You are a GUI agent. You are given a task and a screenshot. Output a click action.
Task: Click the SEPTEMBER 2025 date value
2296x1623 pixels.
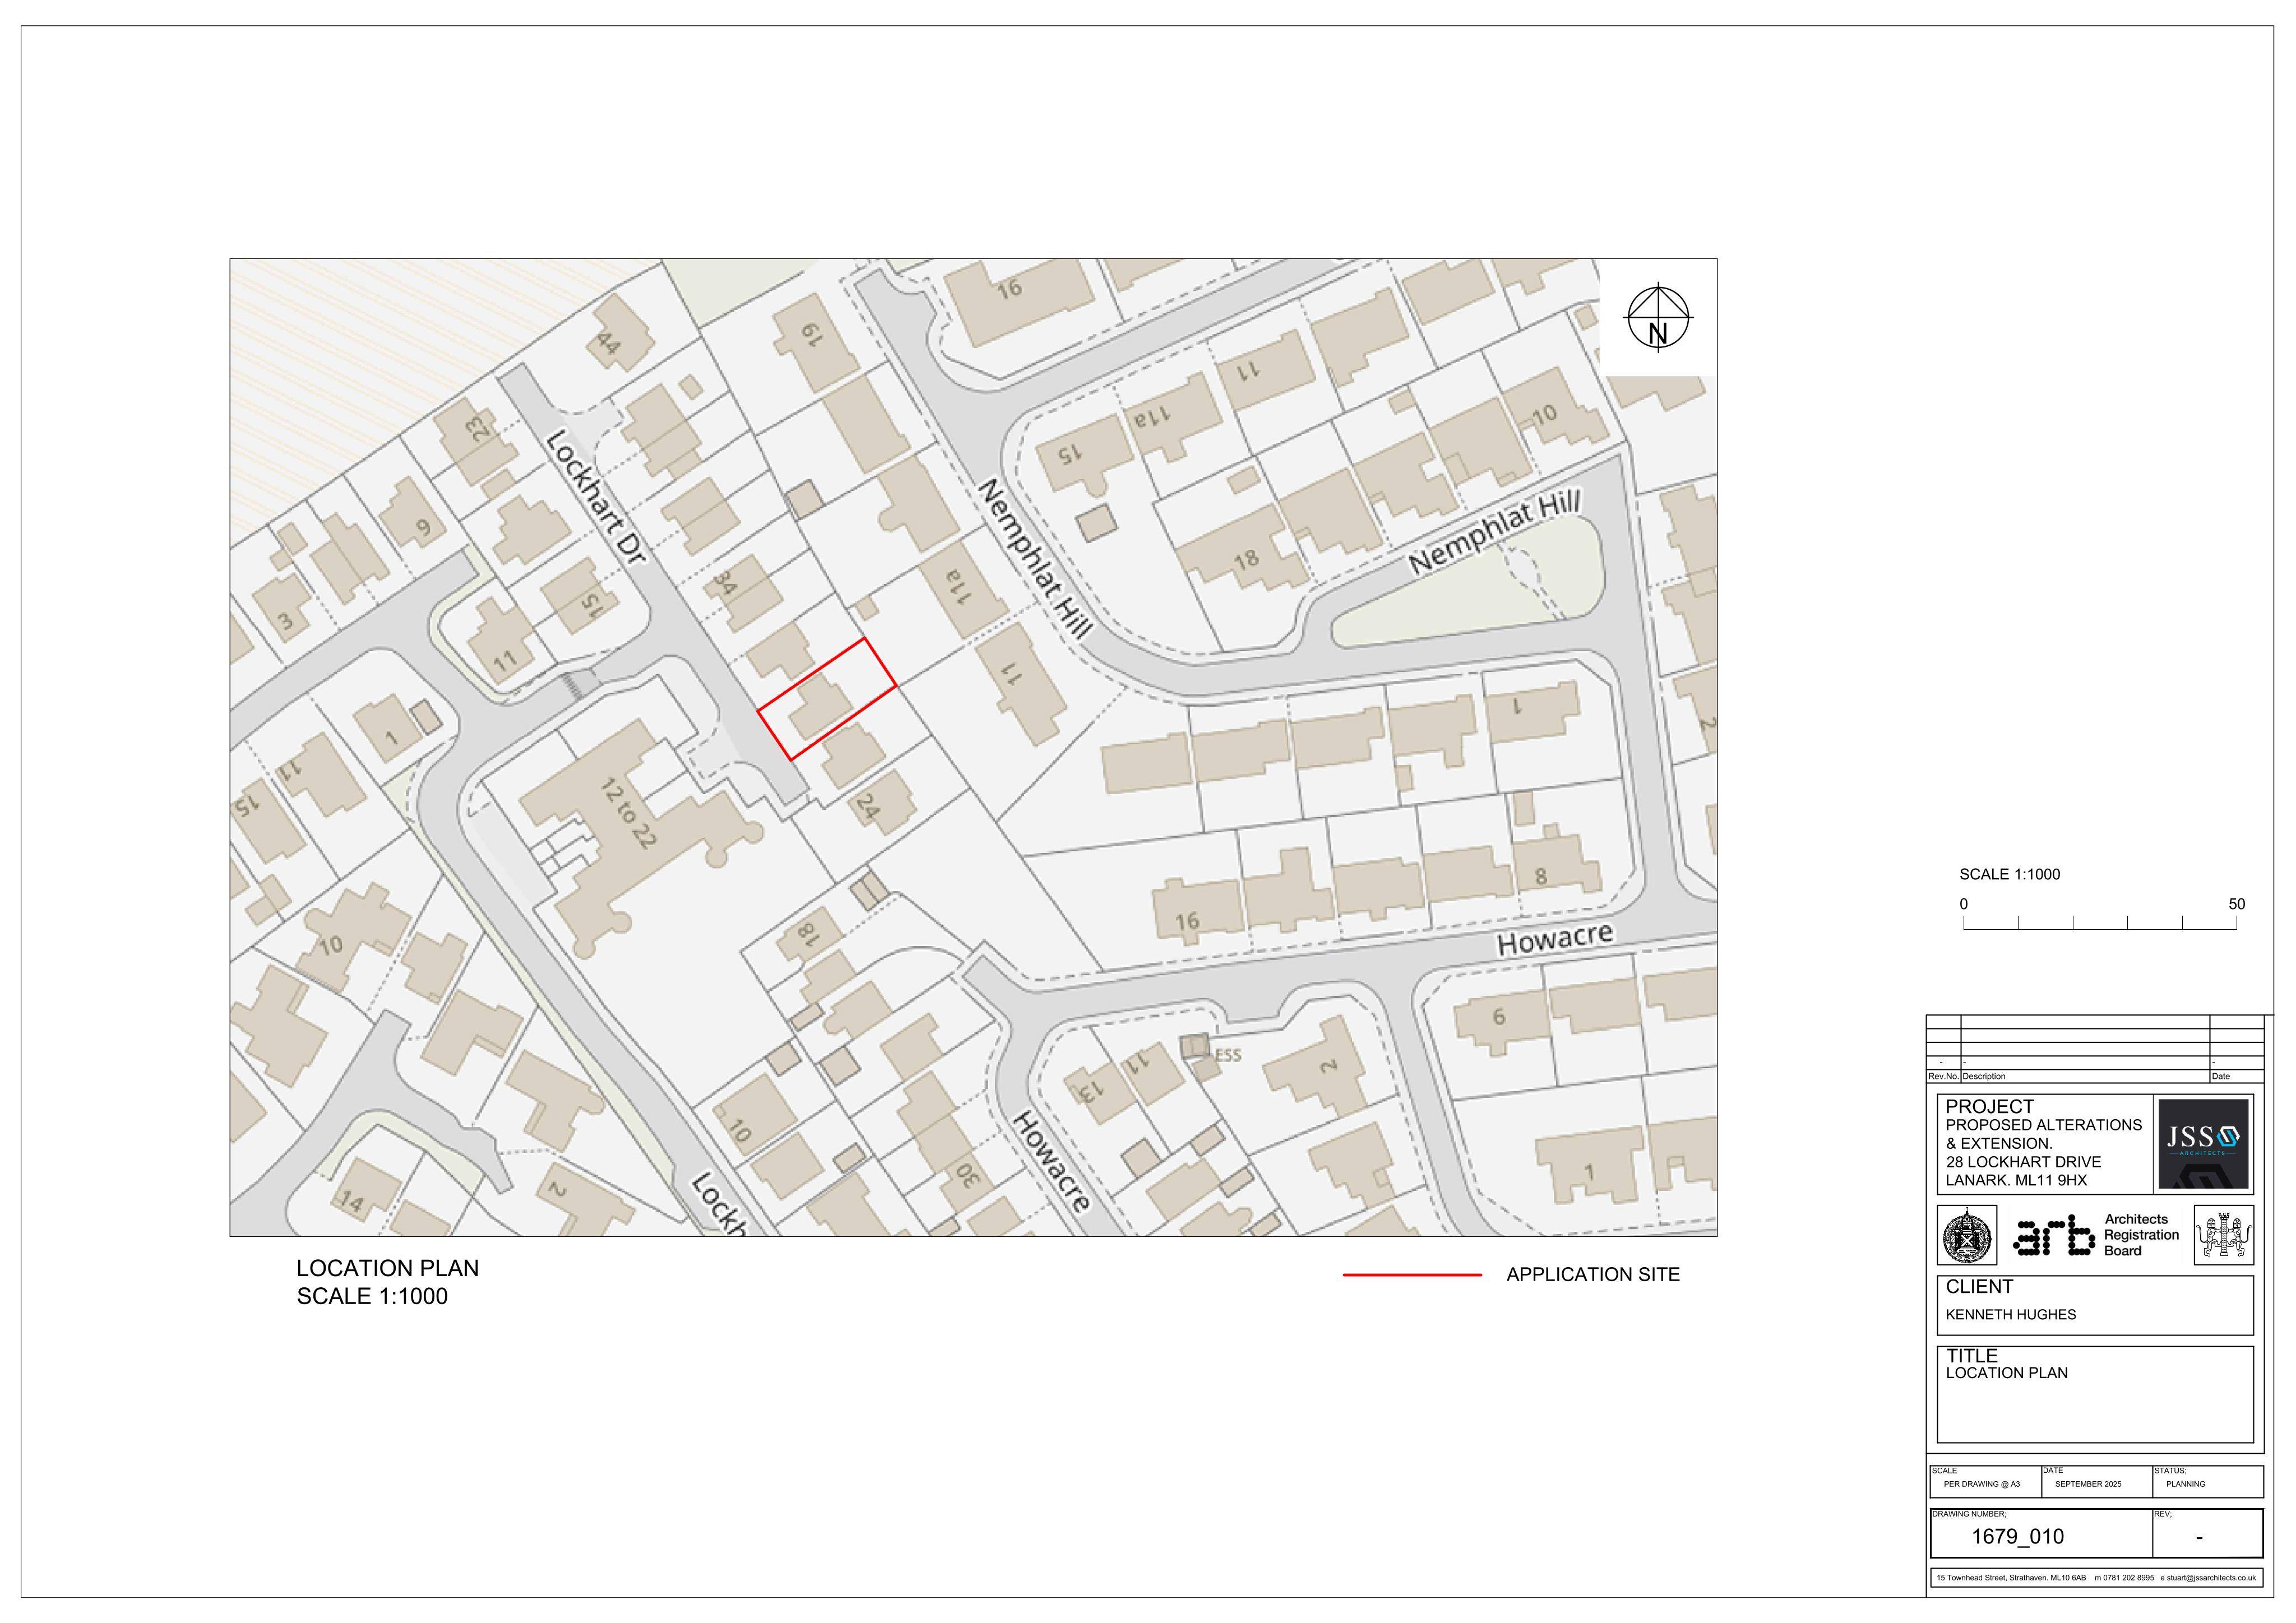click(2088, 1484)
